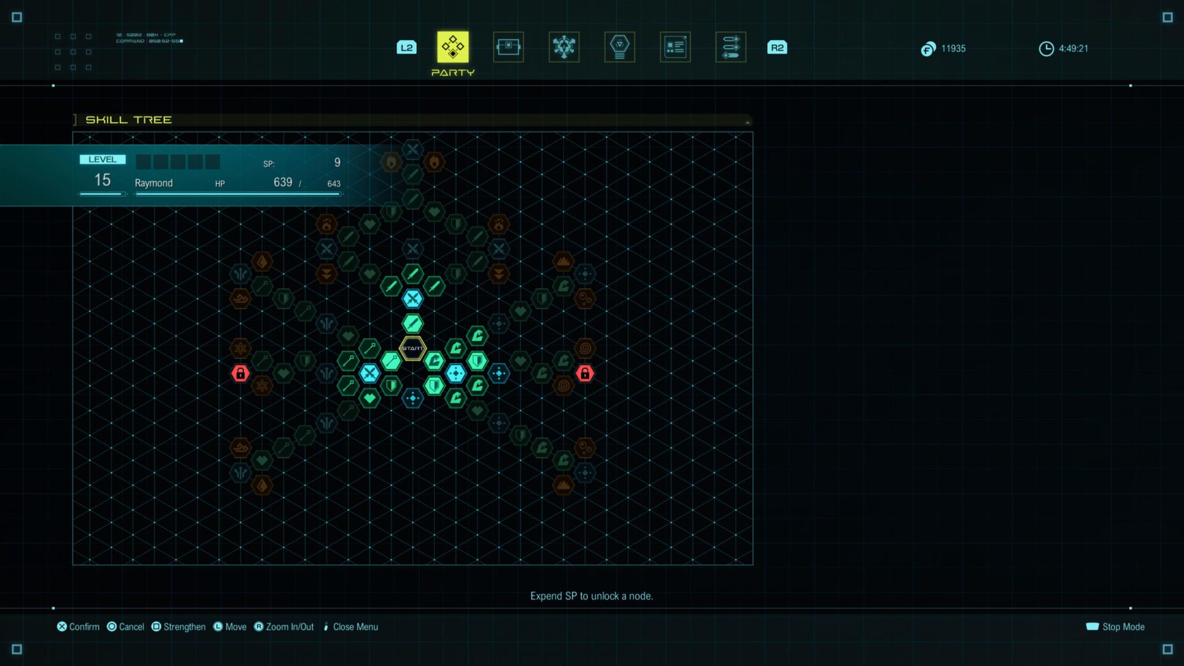Select the list/status panel icon
The width and height of the screenshot is (1184, 666).
pyautogui.click(x=675, y=47)
